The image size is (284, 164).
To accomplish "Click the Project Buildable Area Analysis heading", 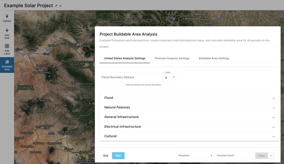I will [x=128, y=34].
